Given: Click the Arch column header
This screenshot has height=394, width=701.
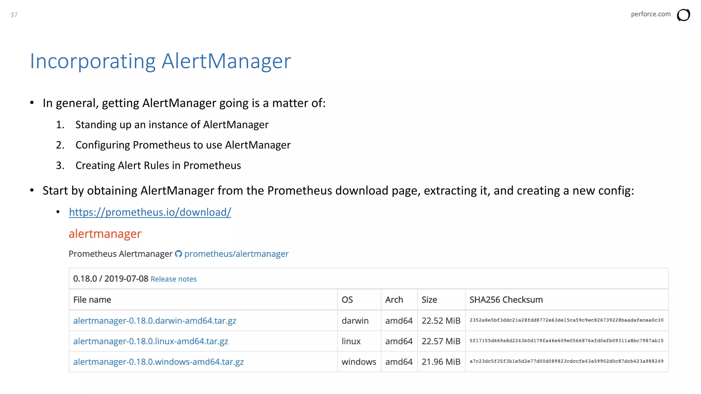Looking at the screenshot, I should [394, 300].
